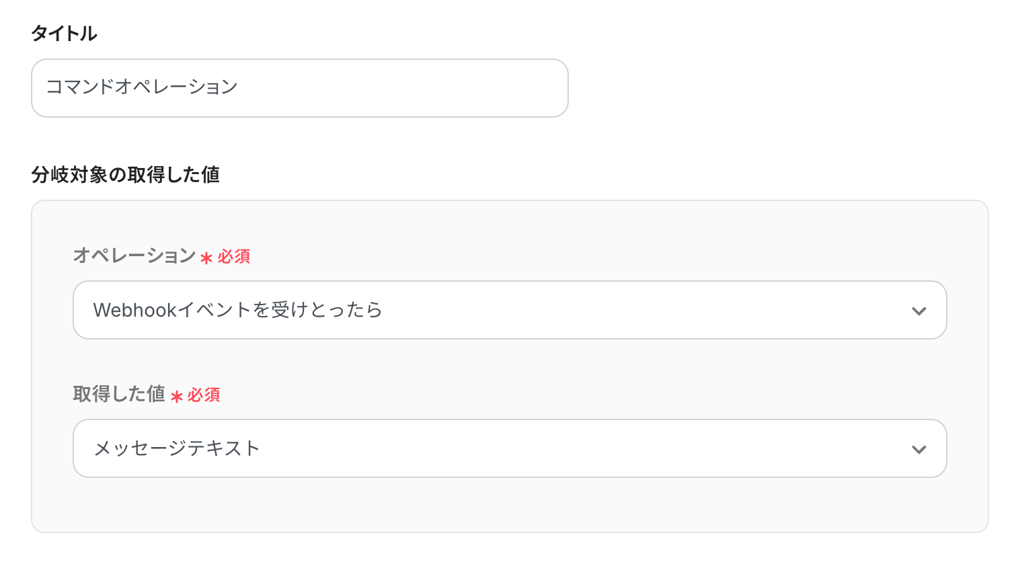Expand the 取得した値 dropdown chevron arrow
1022x562 pixels.
click(x=918, y=449)
